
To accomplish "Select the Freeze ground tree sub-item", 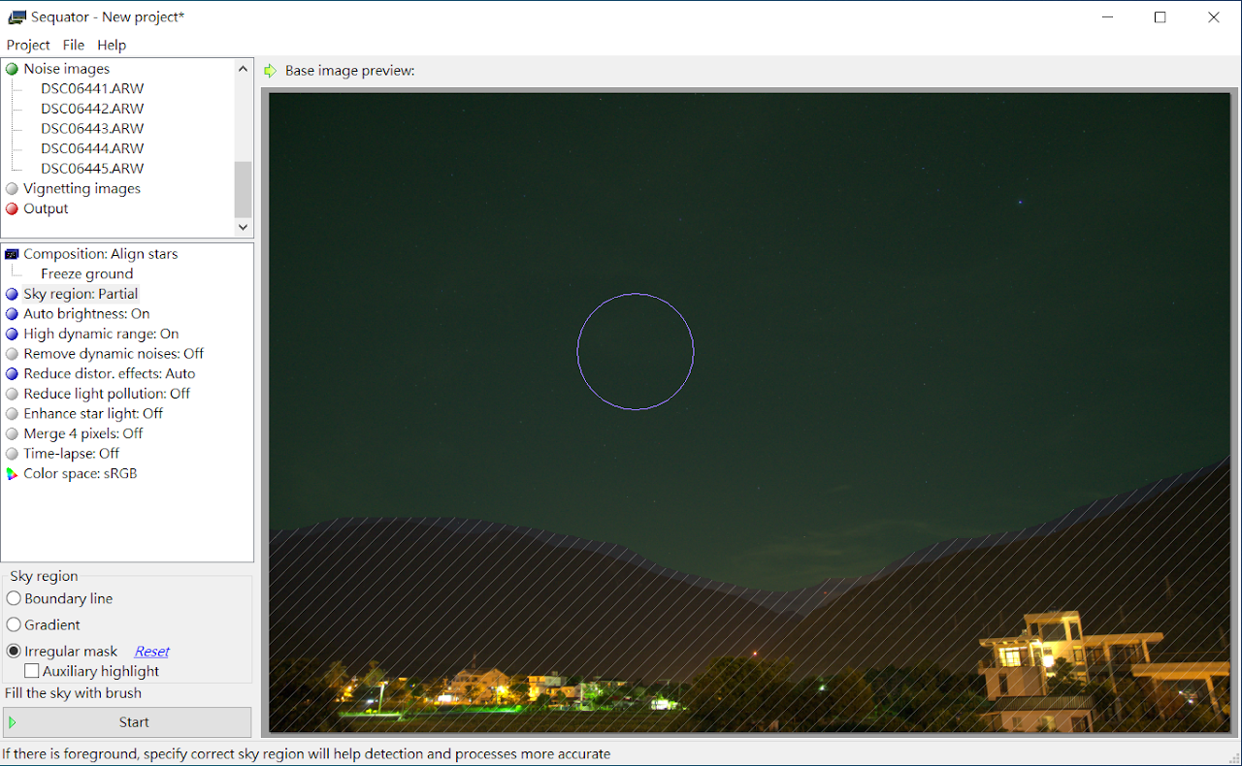I will (86, 274).
